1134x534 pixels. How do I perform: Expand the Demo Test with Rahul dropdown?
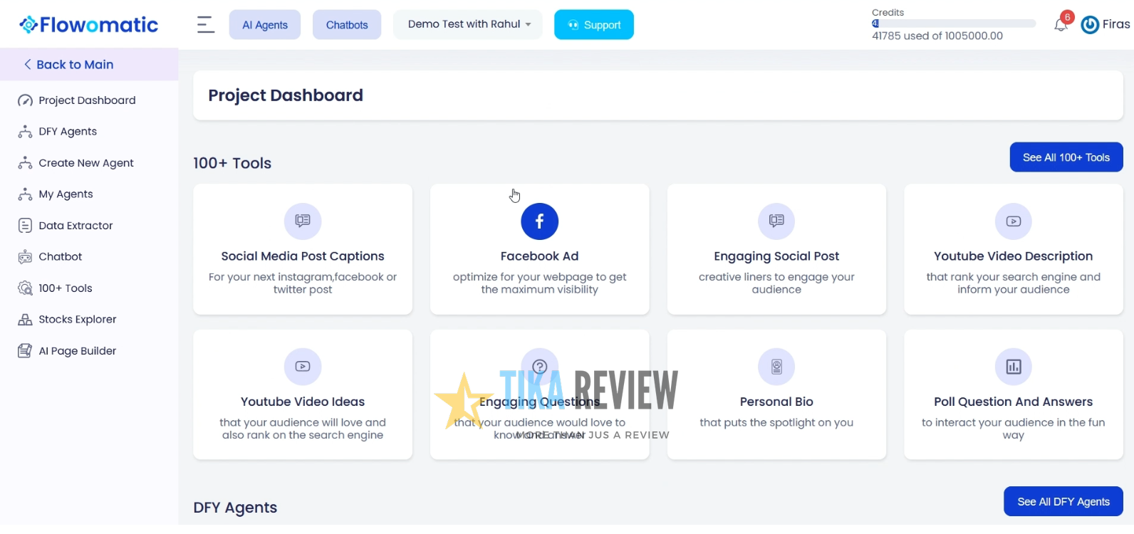click(x=468, y=24)
